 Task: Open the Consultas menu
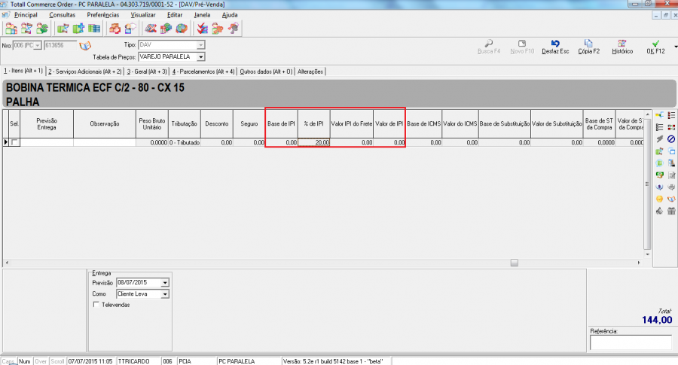[62, 14]
